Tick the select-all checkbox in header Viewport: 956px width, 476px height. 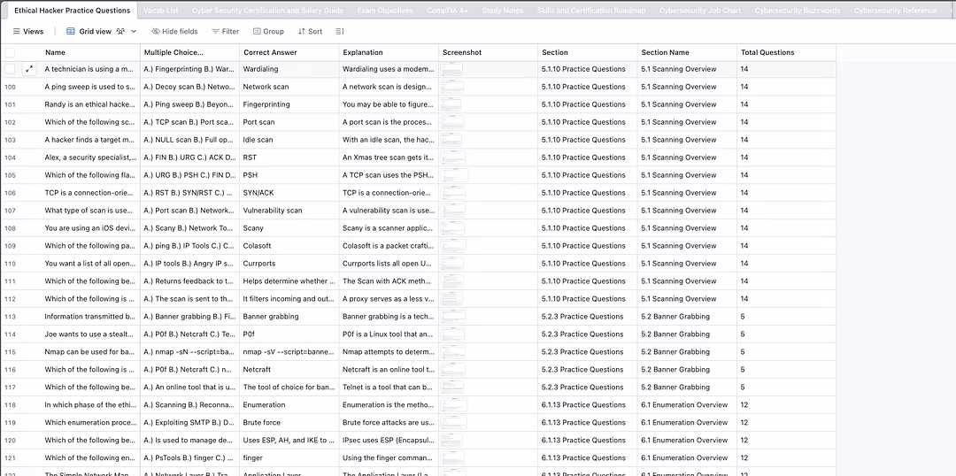(x=10, y=53)
